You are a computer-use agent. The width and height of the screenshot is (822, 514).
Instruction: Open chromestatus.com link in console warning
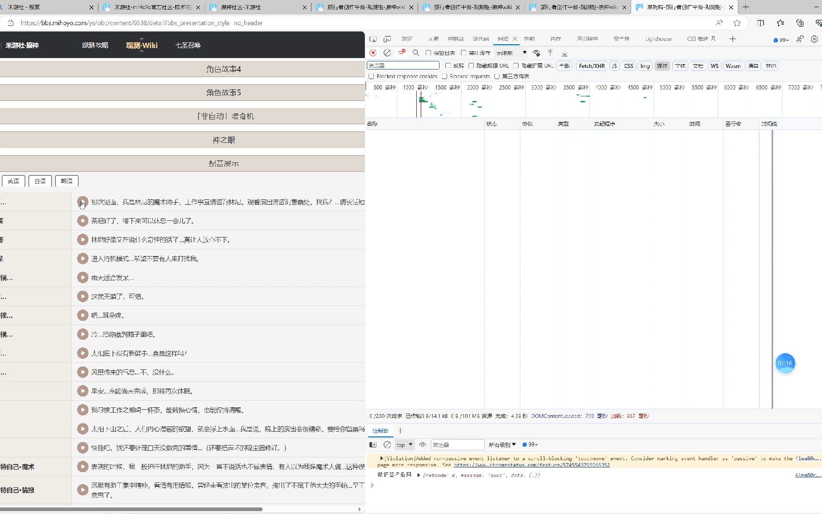pos(532,465)
